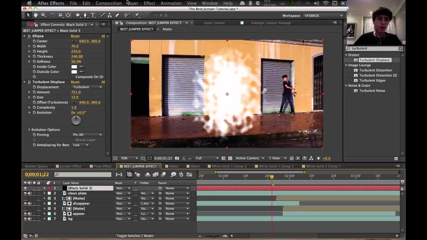Select Turbulent Distortion EZ preset
Screen dimensions: 427x240
pyautogui.click(x=378, y=75)
